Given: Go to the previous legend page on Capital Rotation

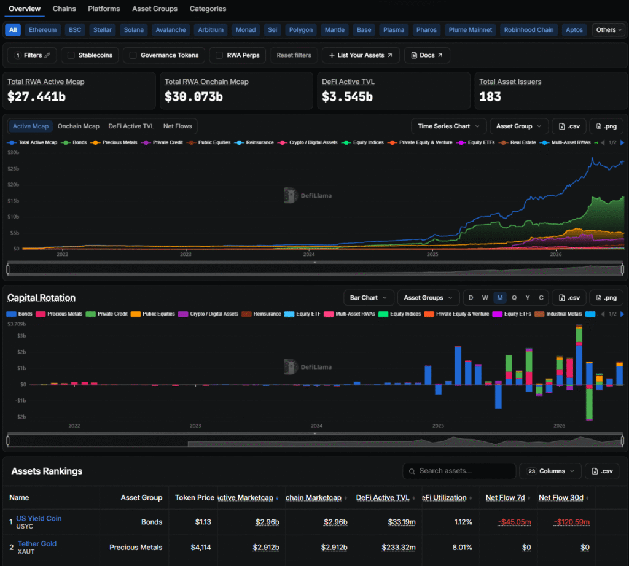Looking at the screenshot, I should tap(603, 314).
